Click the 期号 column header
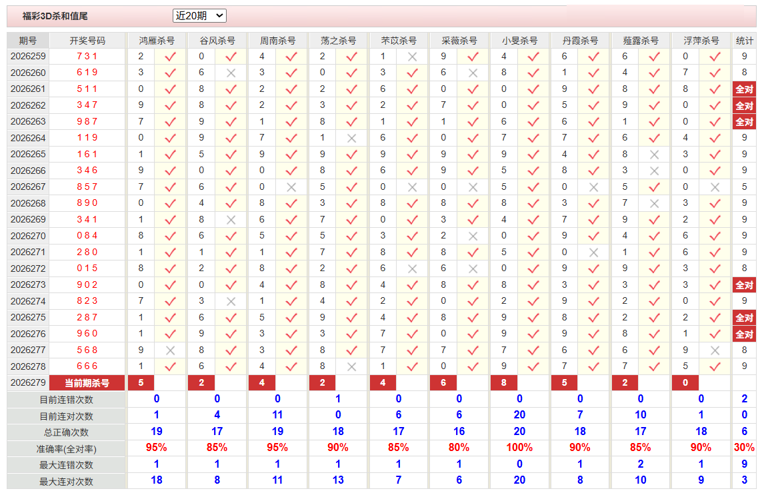This screenshot has height=495, width=760. [28, 41]
